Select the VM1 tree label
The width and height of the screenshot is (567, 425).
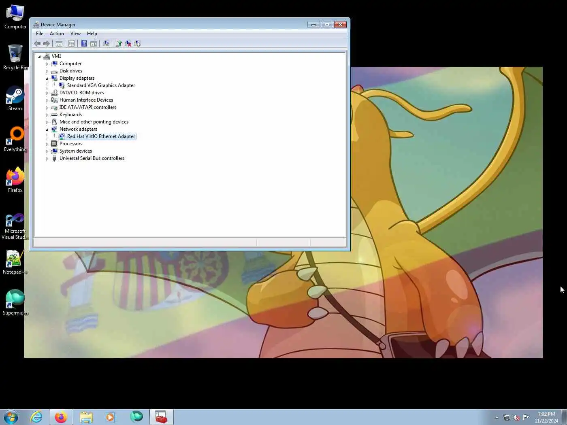[x=56, y=56]
